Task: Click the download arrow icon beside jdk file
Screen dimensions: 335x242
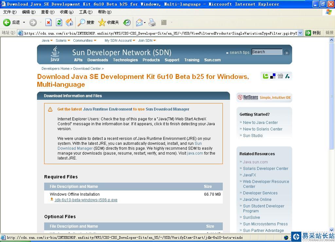Action: [x=52, y=199]
